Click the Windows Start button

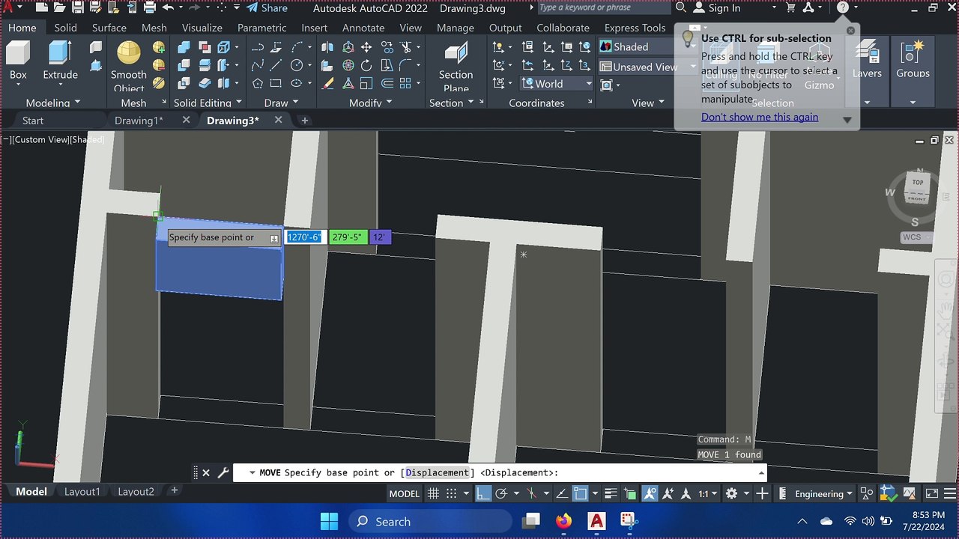point(329,521)
